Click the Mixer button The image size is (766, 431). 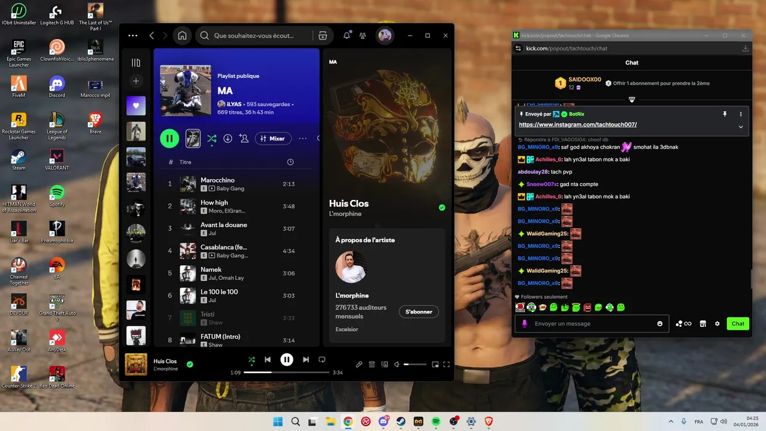pyautogui.click(x=273, y=138)
